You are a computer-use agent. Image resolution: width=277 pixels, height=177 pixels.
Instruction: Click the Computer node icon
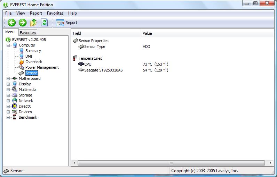(15, 45)
